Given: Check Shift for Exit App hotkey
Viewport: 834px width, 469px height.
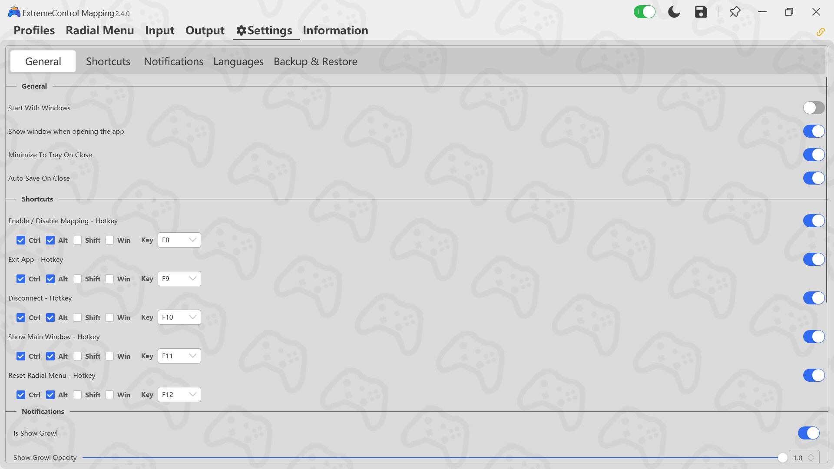Looking at the screenshot, I should coord(77,279).
